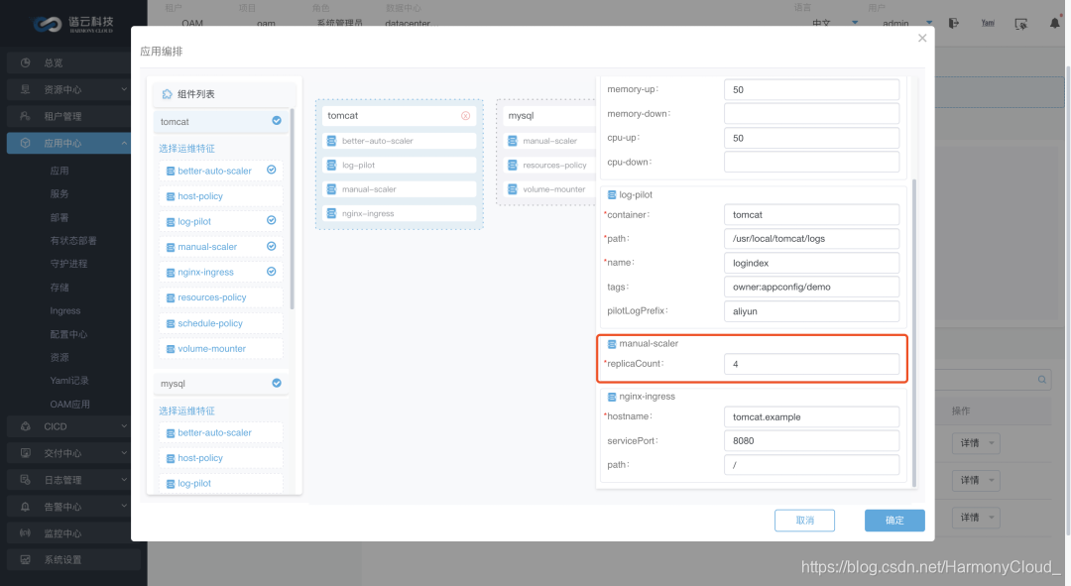Open the 有状态部署 sidebar item

click(73, 240)
